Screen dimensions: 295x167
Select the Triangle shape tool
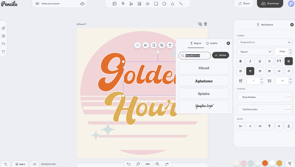pyautogui.click(x=172, y=4)
